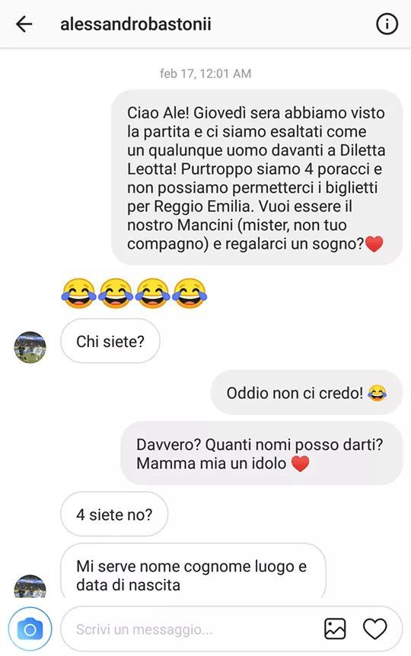Viewport: 411px width, 656px height.
Task: Tap the back arrow icon
Action: pos(24,24)
